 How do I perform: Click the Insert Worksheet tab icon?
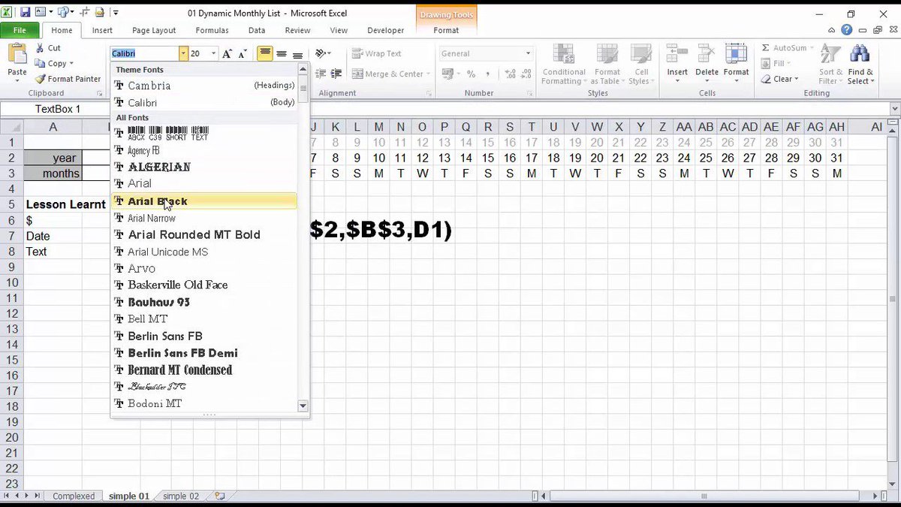[x=220, y=496]
